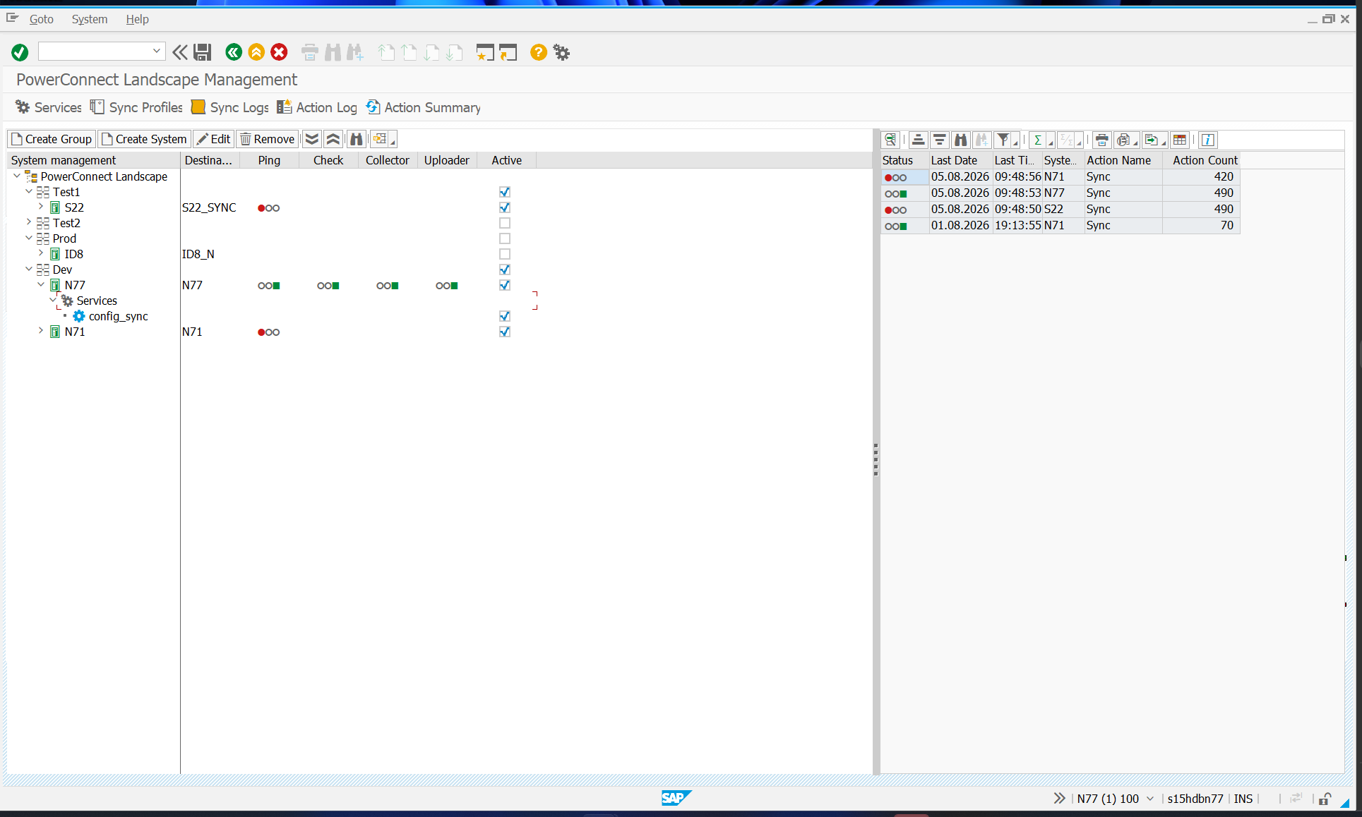Click the orange Exit up-arrow icon
This screenshot has width=1362, height=817.
(256, 52)
